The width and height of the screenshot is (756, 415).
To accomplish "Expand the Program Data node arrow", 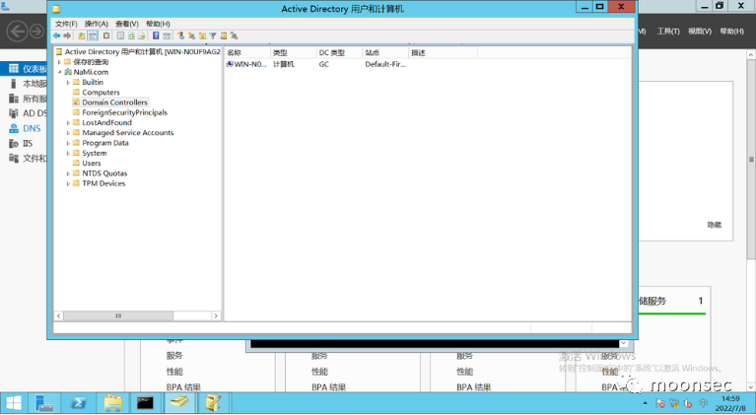I will click(x=68, y=143).
